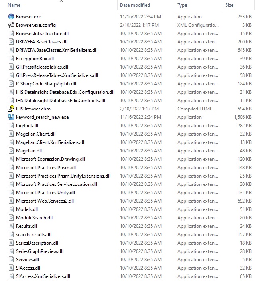Click the Browser.exe.config file icon
Image resolution: width=270 pixels, height=294 pixels.
(11, 25)
